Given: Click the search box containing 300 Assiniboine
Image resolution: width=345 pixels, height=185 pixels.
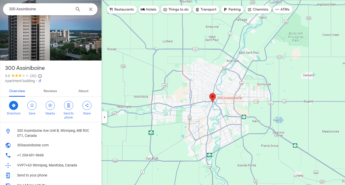Looking at the screenshot, I should click(40, 9).
